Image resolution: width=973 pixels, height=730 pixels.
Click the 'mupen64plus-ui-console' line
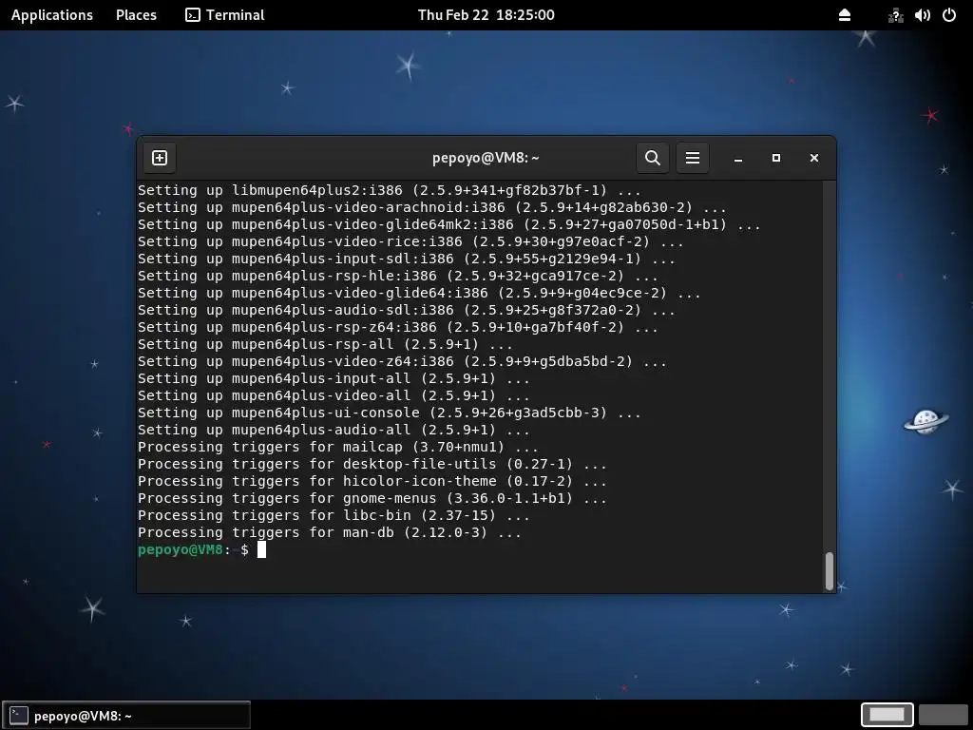point(389,413)
